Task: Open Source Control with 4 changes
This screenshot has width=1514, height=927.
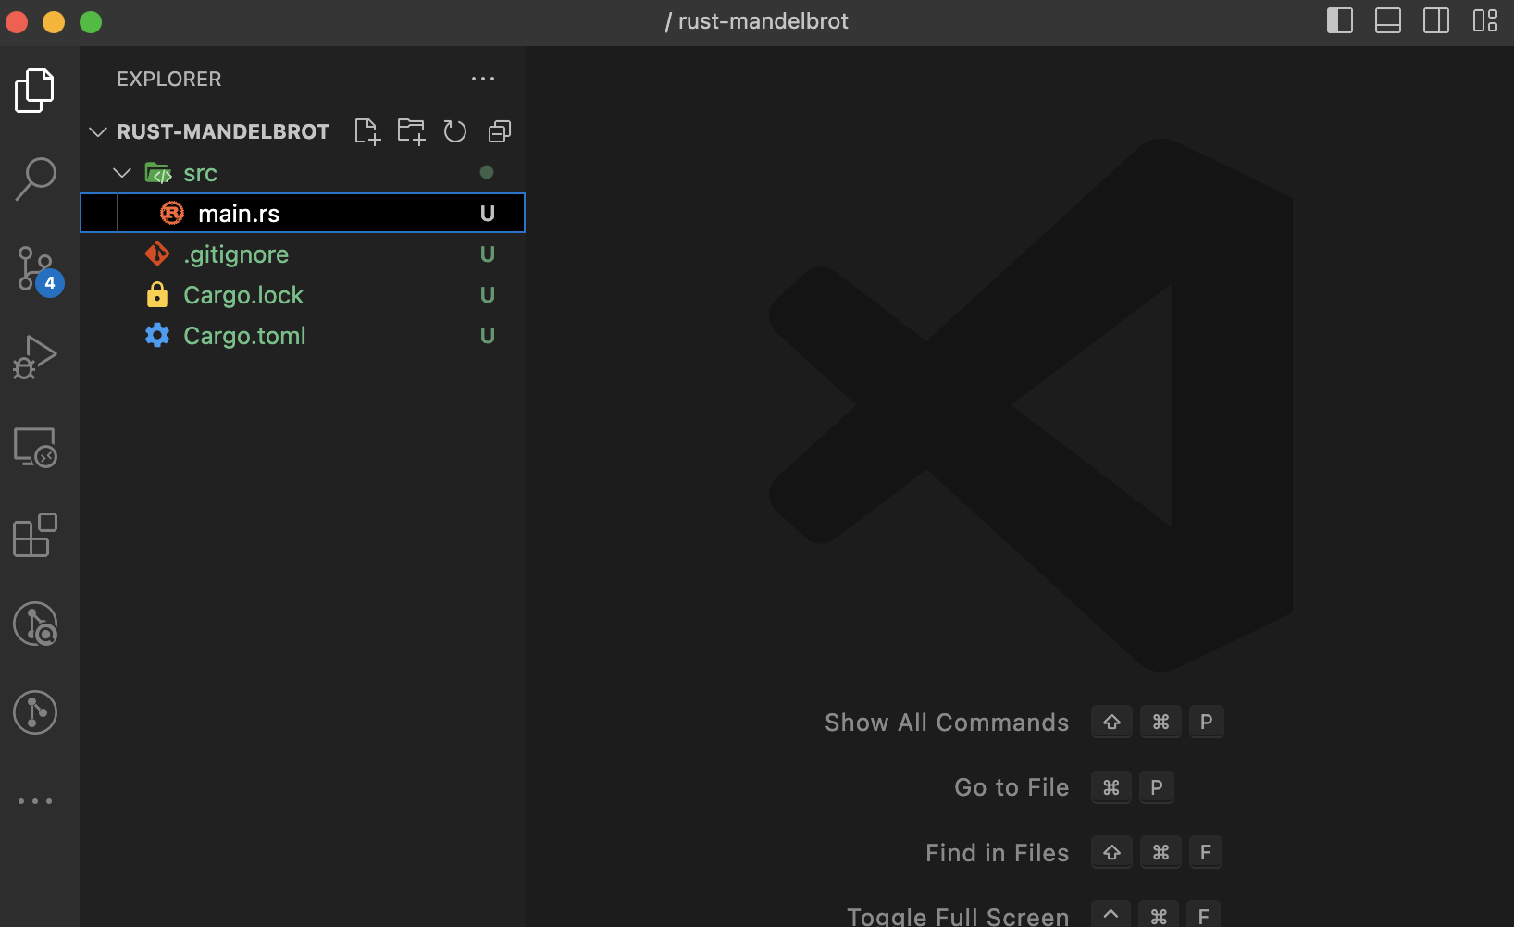Action: click(39, 270)
